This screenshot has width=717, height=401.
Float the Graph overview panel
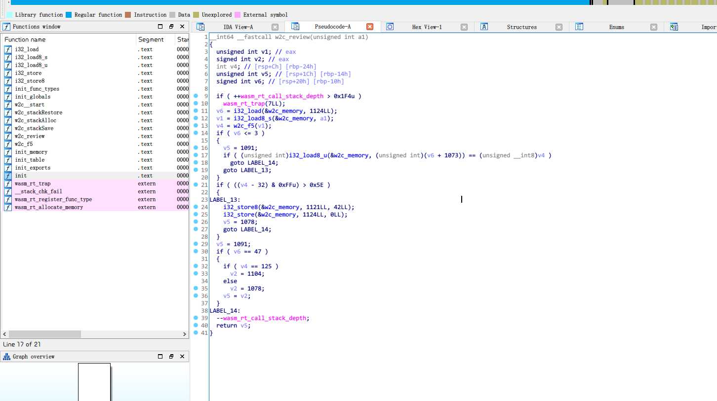tap(171, 357)
